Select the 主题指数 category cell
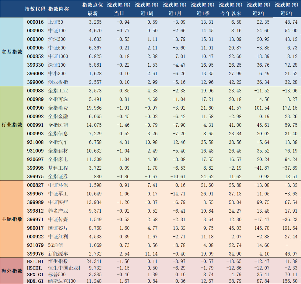Screen dimensions: 301x284 pyautogui.click(x=12, y=219)
